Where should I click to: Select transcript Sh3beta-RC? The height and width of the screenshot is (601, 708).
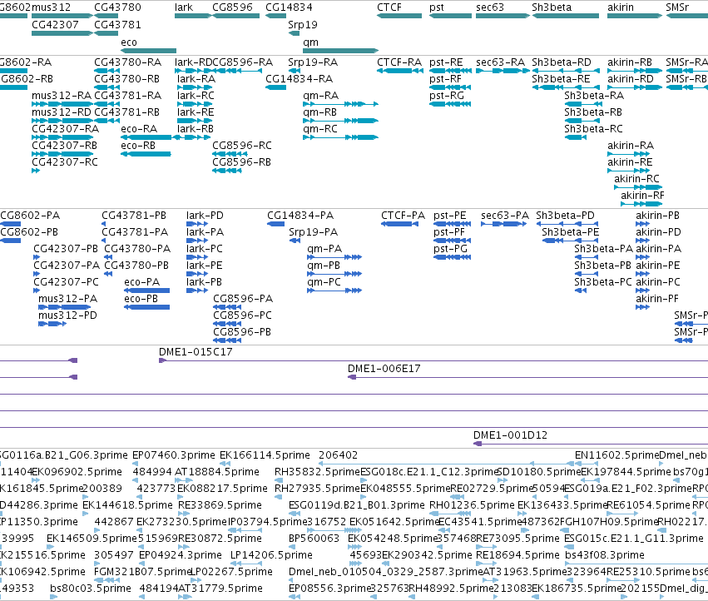(x=593, y=129)
